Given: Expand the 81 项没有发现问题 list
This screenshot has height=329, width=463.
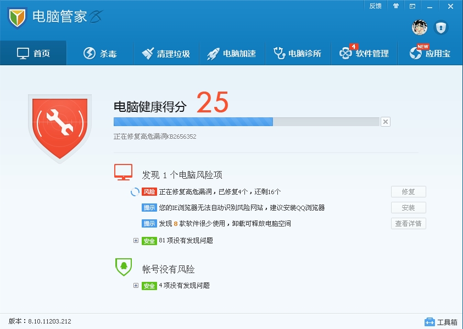Looking at the screenshot, I should click(x=136, y=241).
